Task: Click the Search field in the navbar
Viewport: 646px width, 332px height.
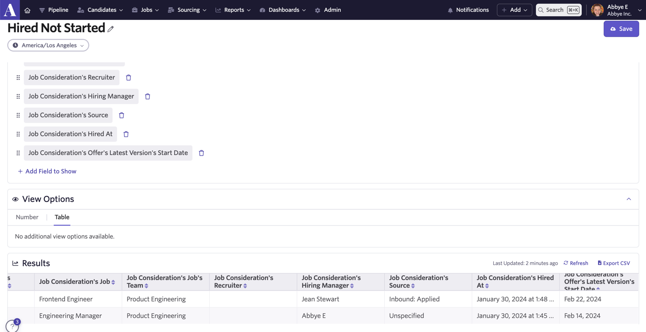Action: tap(559, 10)
